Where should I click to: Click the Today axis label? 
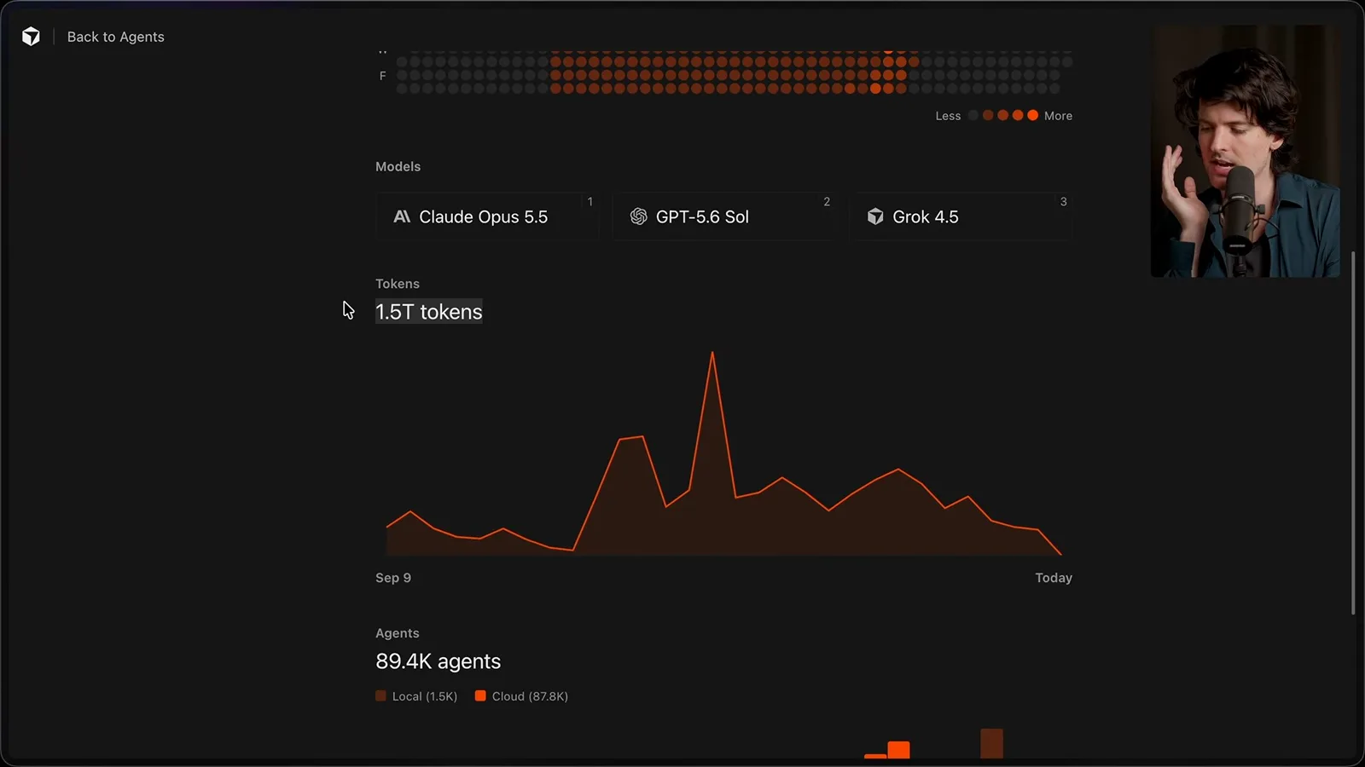coord(1054,578)
